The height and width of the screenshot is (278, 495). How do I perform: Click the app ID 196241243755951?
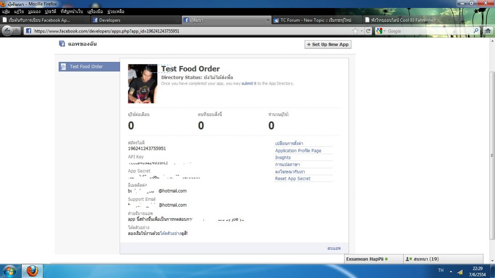point(147,148)
